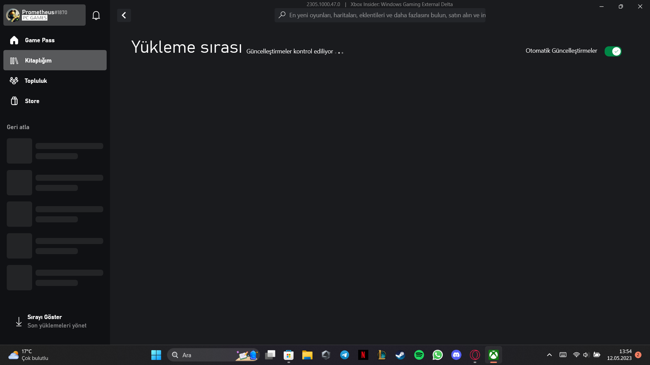
Task: Show hidden system tray icons
Action: tap(549, 355)
